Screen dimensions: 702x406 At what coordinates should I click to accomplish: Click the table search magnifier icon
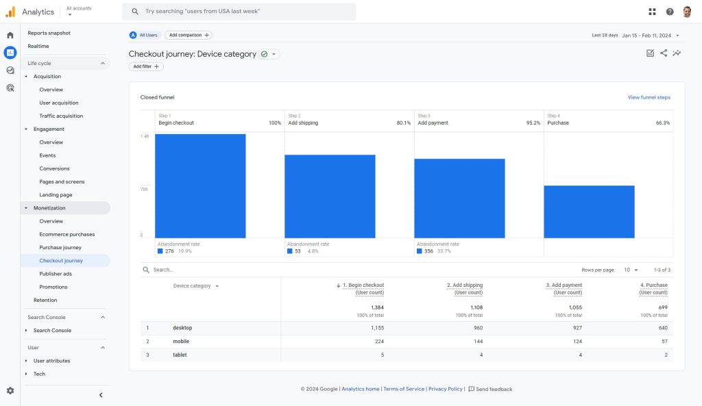(x=146, y=270)
